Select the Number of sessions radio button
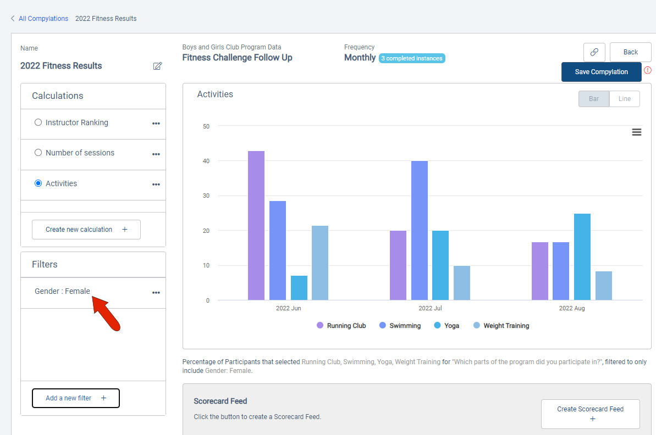The image size is (656, 435). click(38, 153)
